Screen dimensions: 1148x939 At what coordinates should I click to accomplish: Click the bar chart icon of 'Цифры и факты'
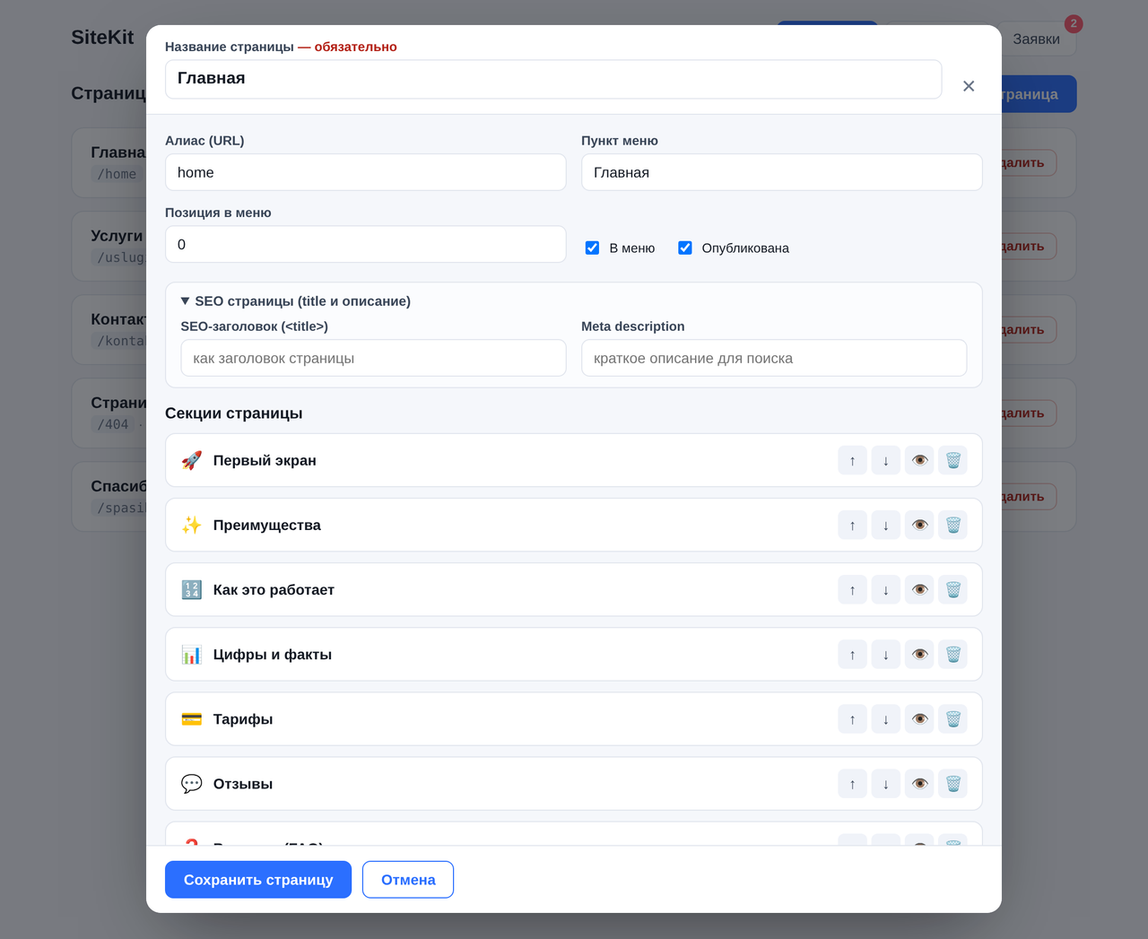[191, 654]
